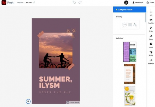Click the panel scrollbar thumb
155x107 pixels.
pos(145,17)
